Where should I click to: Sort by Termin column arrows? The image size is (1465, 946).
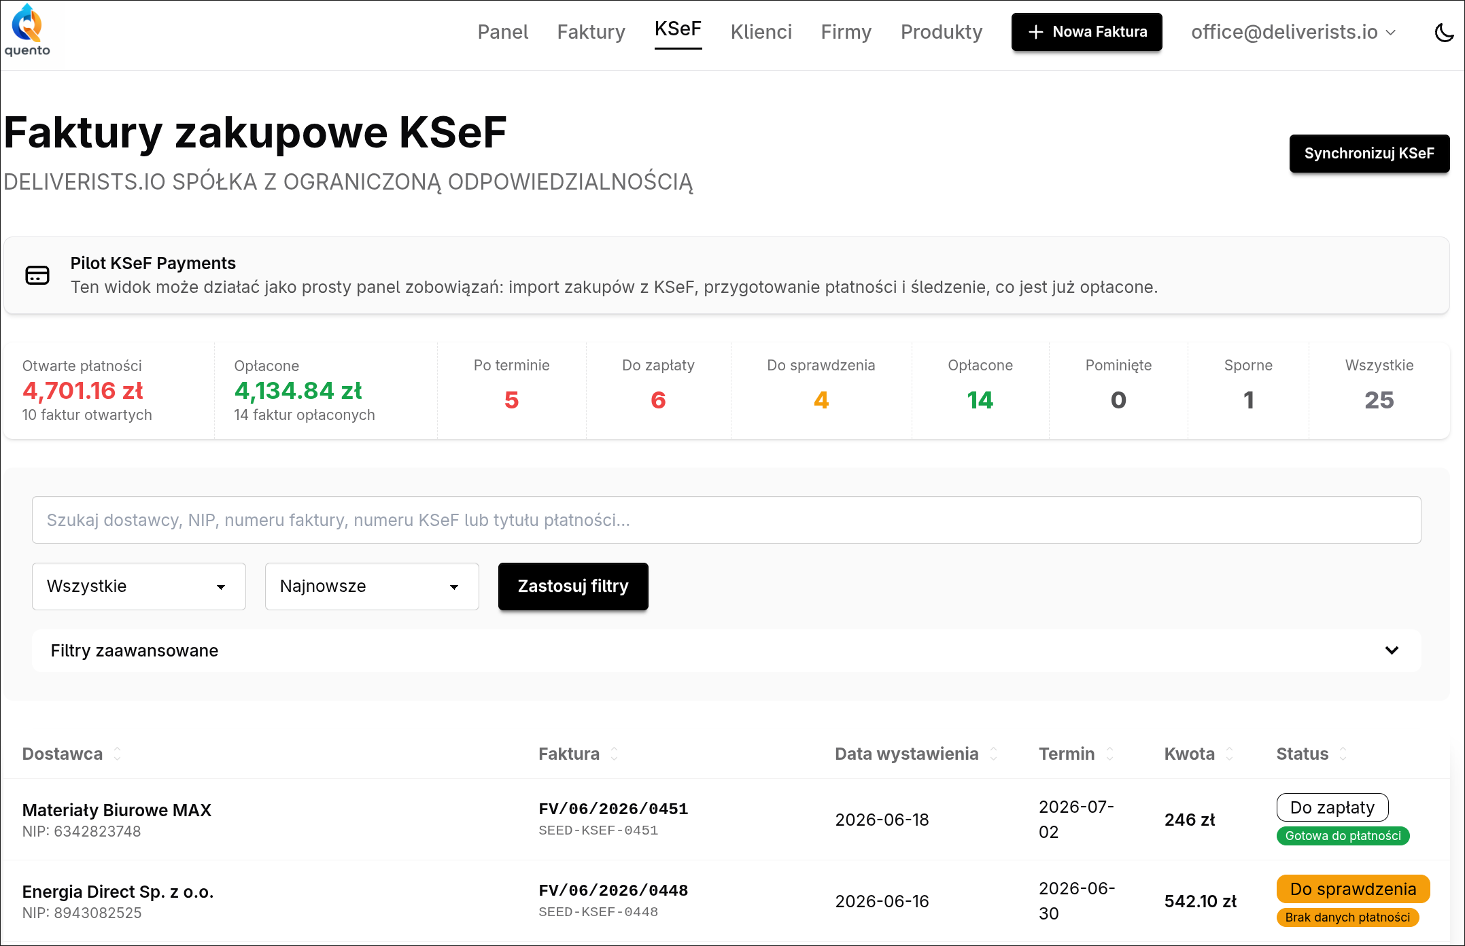click(1110, 754)
